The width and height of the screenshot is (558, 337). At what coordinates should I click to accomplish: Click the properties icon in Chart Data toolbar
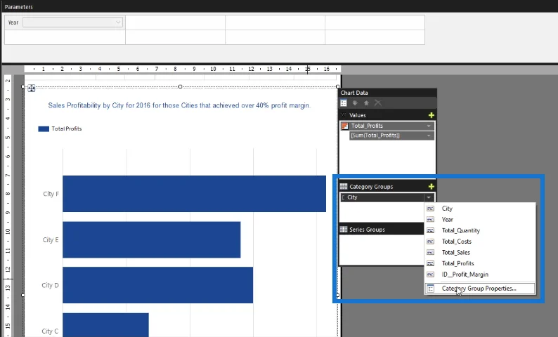pos(344,103)
